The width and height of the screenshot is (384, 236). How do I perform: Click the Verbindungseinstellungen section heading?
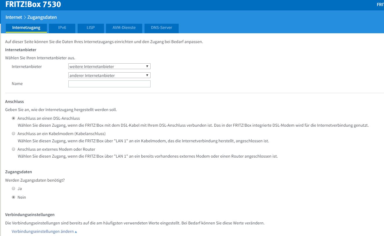coord(30,215)
